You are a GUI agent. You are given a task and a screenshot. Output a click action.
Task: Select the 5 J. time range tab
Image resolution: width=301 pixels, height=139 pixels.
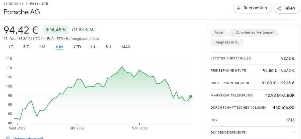[x=109, y=47]
